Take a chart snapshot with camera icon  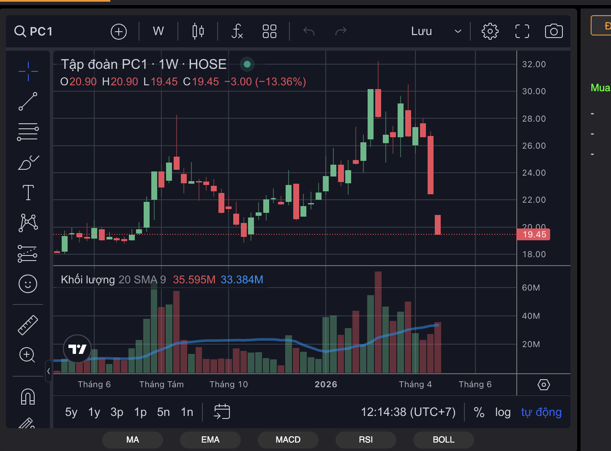click(x=554, y=31)
